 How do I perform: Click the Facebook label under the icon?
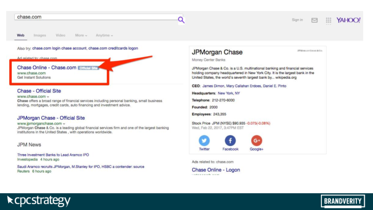click(x=230, y=149)
